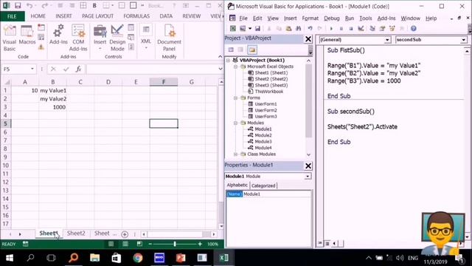Collapse the Modules folder in project tree
Viewport: 472px width, 266px height.
coord(236,123)
